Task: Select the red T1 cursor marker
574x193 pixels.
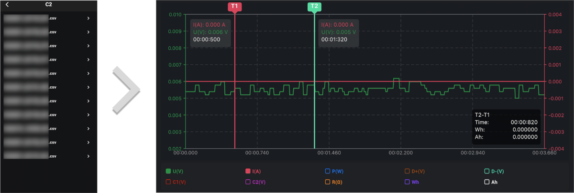Action: [x=235, y=7]
